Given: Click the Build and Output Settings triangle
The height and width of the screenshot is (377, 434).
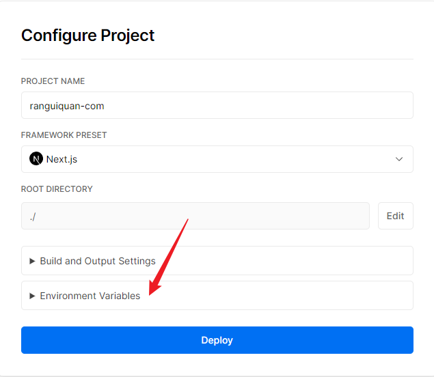Looking at the screenshot, I should pos(32,261).
